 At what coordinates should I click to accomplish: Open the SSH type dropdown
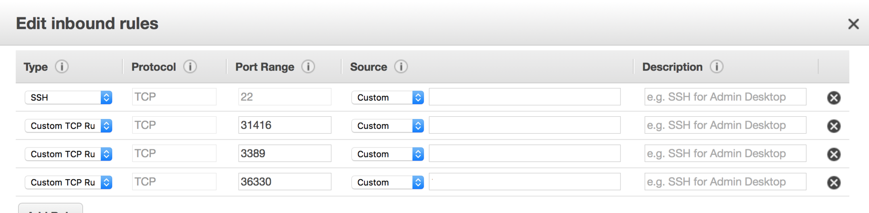coord(68,98)
